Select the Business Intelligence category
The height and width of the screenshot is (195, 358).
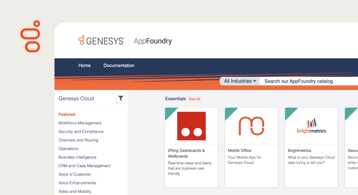click(77, 157)
